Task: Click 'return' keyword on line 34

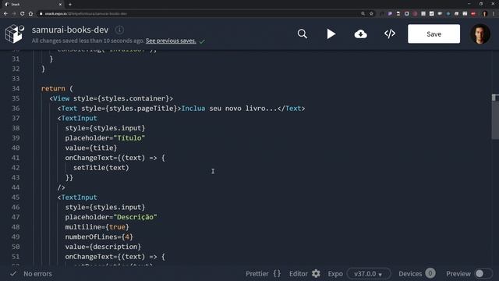Action: tap(53, 88)
